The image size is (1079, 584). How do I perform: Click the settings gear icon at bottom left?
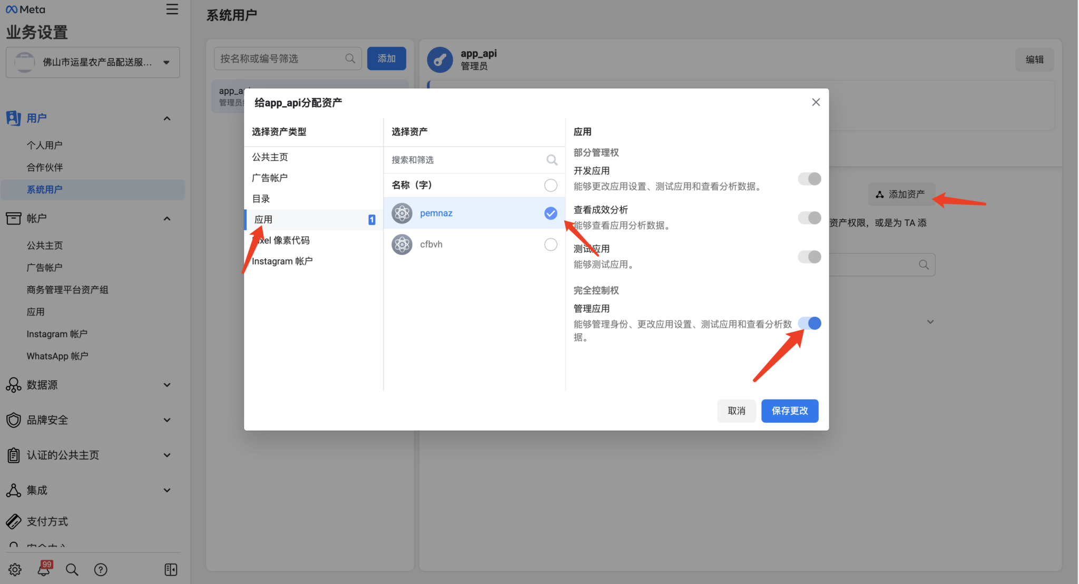coord(15,570)
